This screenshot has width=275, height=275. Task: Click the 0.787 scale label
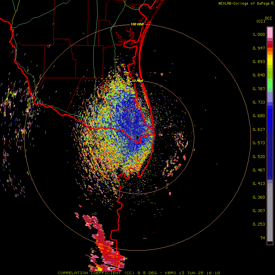tap(259, 89)
